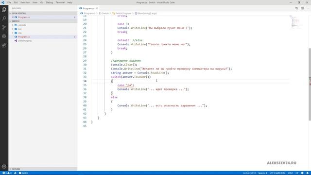Click the "string answer = Console.ReadLine();" line
The width and height of the screenshot is (311, 175).
(140, 73)
